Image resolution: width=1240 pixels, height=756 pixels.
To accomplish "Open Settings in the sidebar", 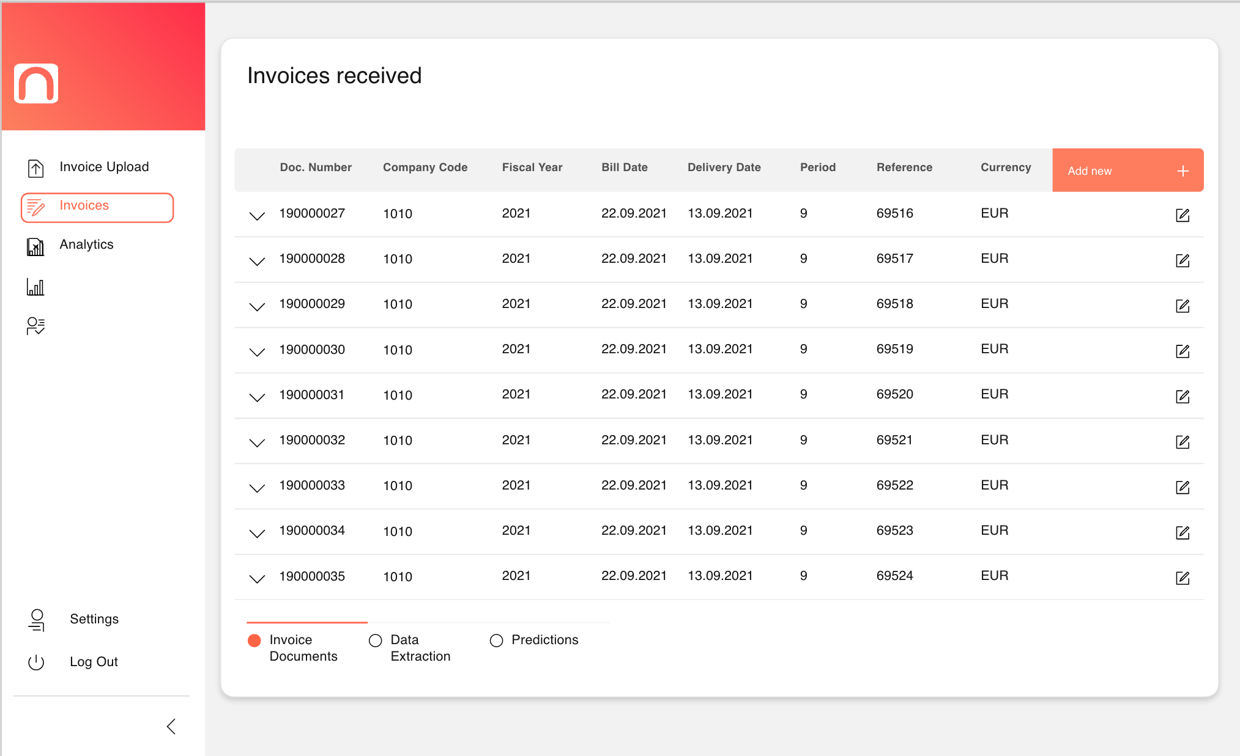I will [x=94, y=619].
